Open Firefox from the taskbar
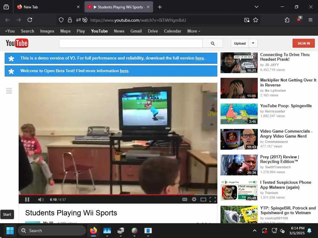Viewport: 318px width, 238px height. (93, 231)
